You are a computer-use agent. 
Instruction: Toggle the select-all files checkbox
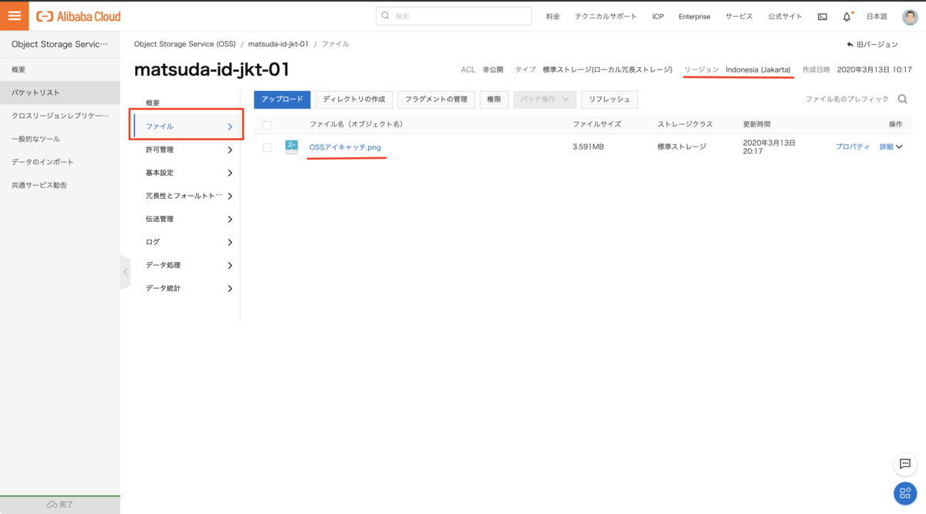pos(267,125)
